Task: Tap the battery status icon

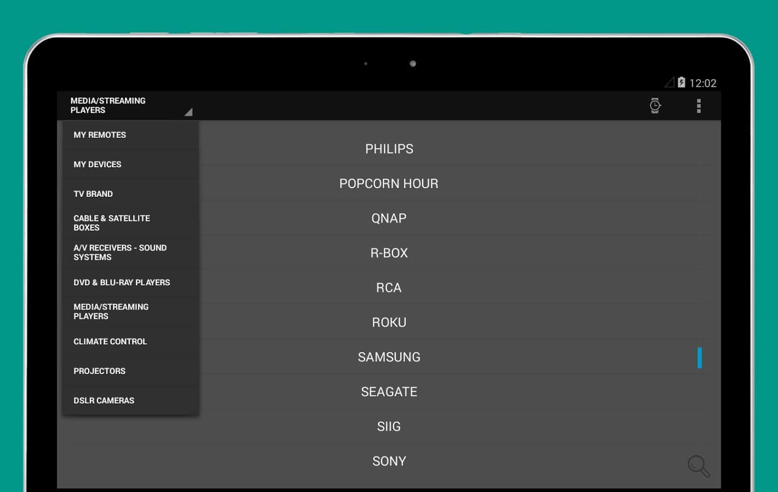Action: [681, 83]
